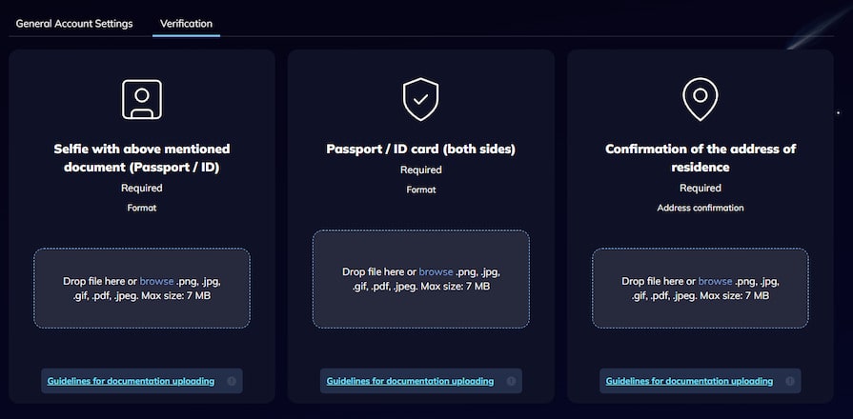This screenshot has height=419, width=853.
Task: Click Format label under Passport / ID heading
Action: pos(420,190)
